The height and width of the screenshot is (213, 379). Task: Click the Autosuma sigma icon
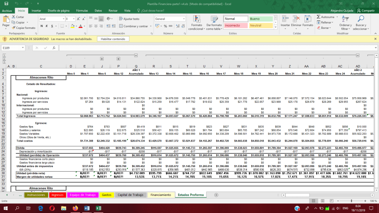coord(319,17)
